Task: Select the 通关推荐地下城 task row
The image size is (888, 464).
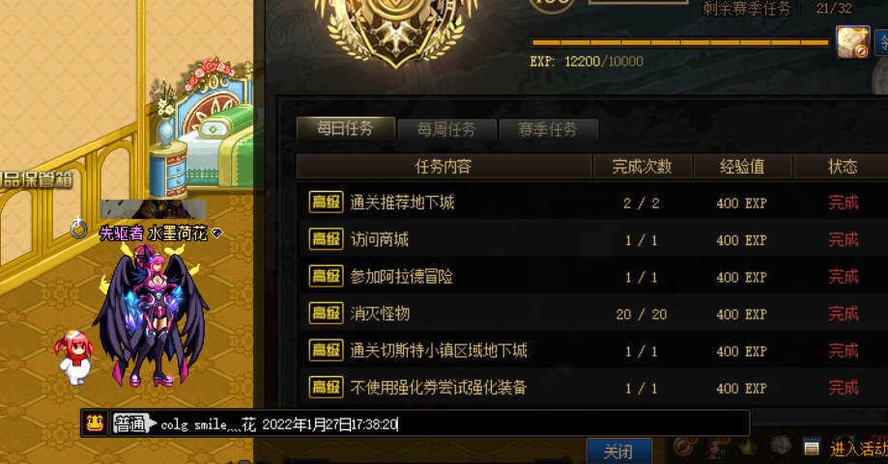Action: [591, 203]
